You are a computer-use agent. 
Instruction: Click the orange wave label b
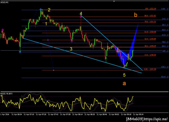136,15
